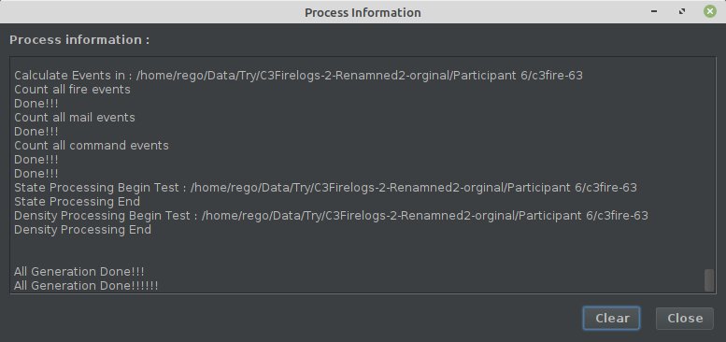Click the Process Information title bar

tap(363, 12)
